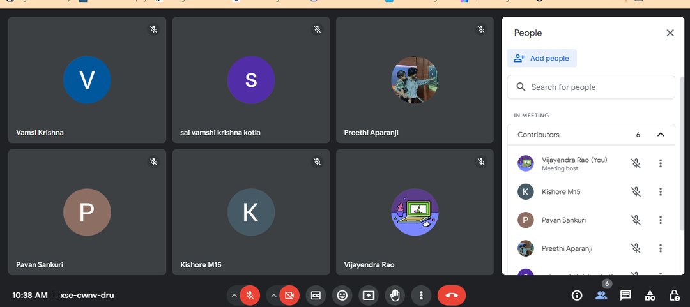690x307 pixels.
Task: Click the Contributors count 6
Action: click(638, 135)
